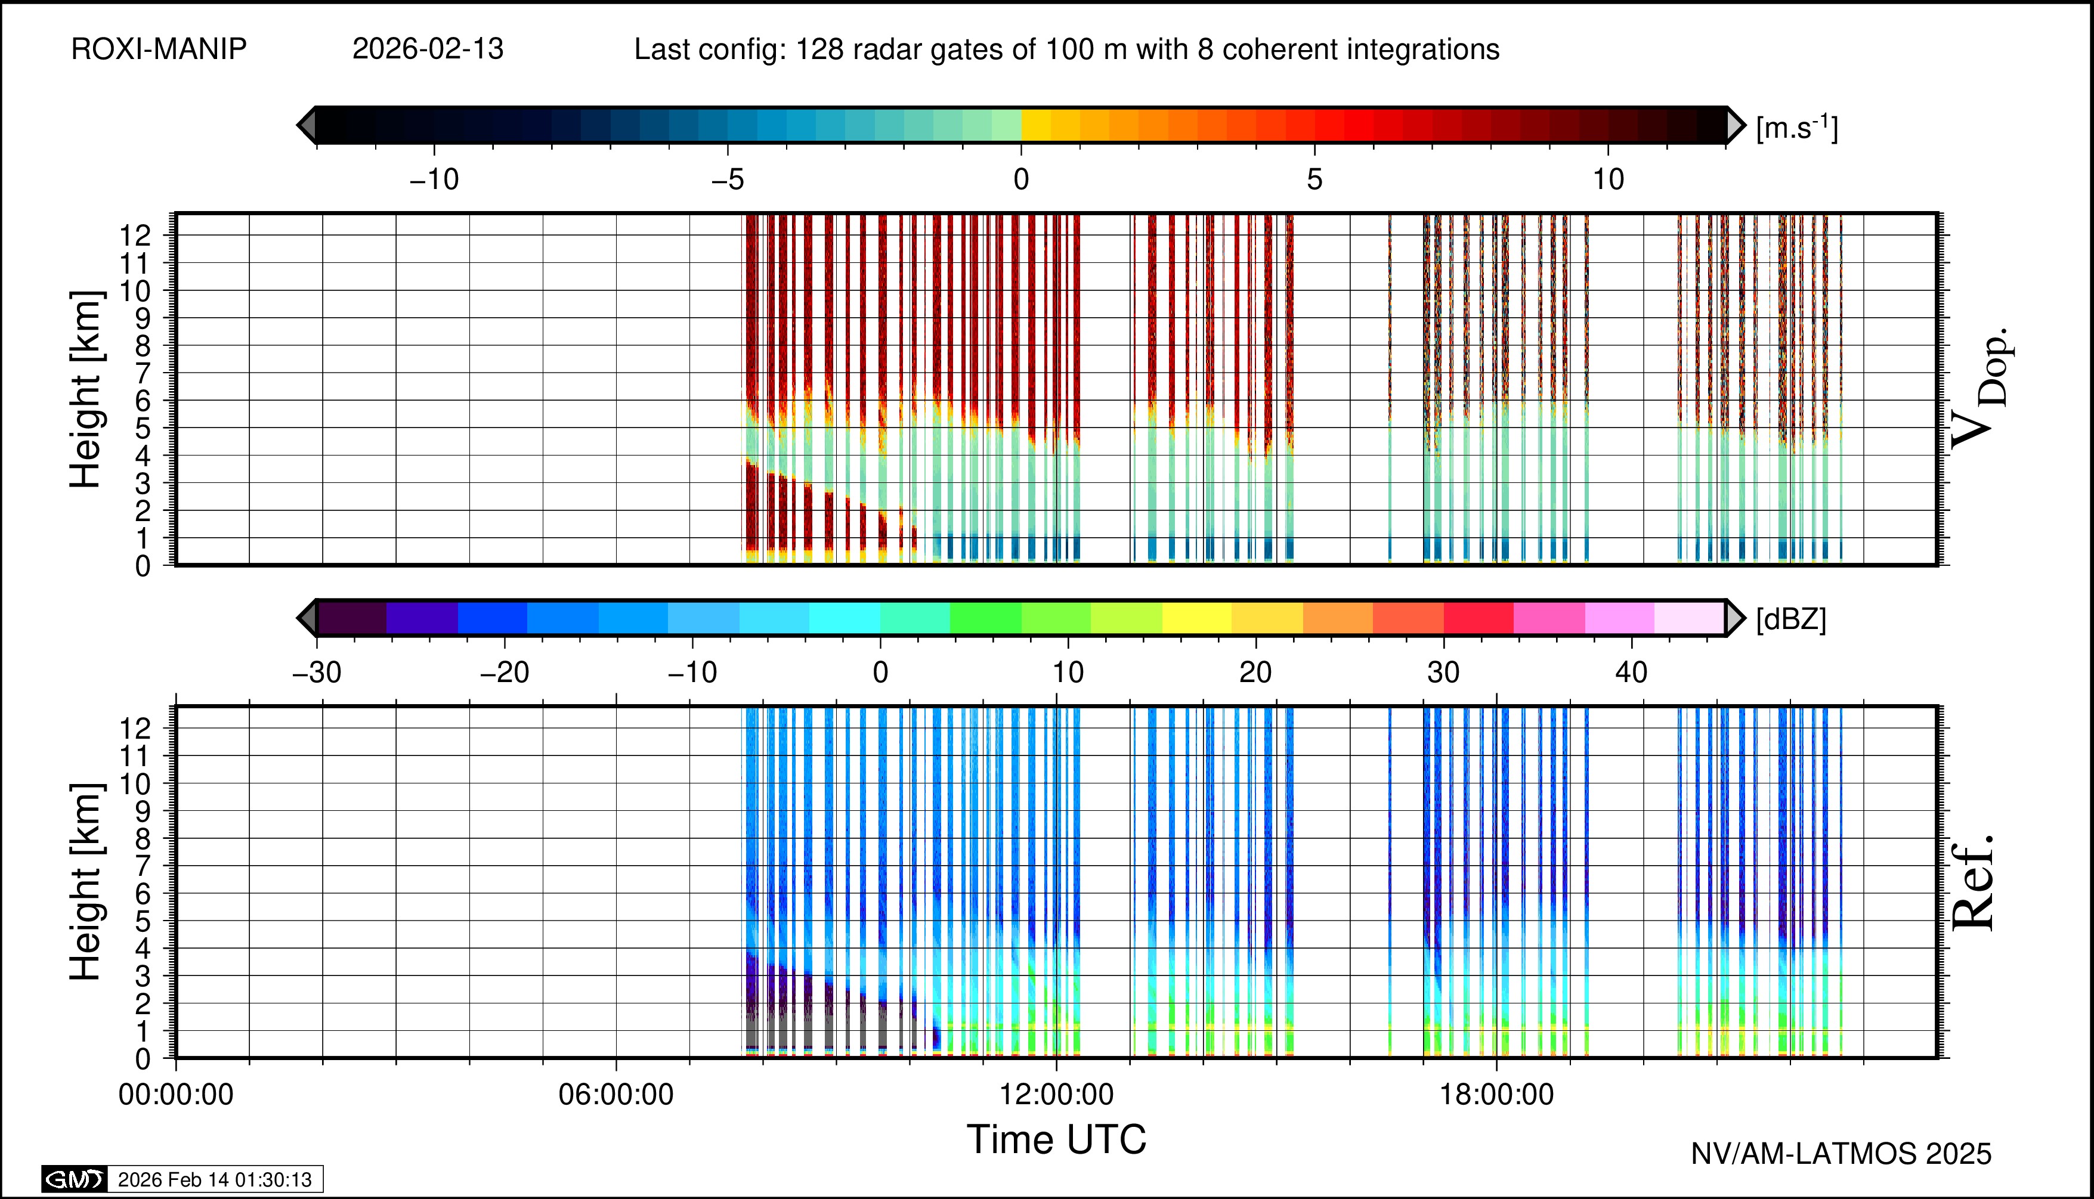2094x1199 pixels.
Task: Click the V Dop. panel label
Action: (x=1980, y=389)
